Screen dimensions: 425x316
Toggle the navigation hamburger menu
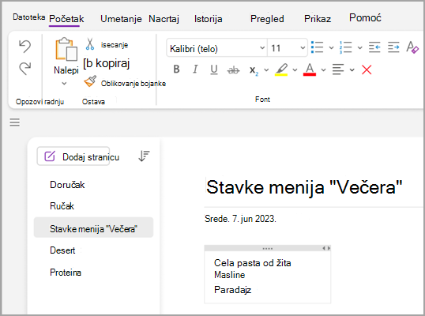click(x=15, y=122)
